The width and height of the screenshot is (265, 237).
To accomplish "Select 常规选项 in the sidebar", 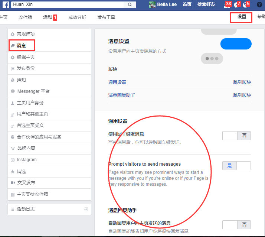I will click(x=49, y=34).
